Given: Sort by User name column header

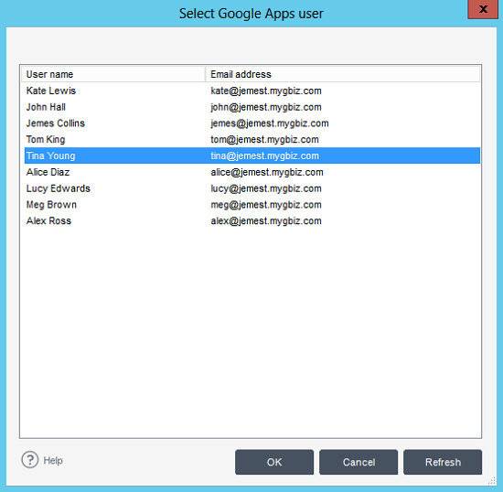Looking at the screenshot, I should [x=113, y=74].
